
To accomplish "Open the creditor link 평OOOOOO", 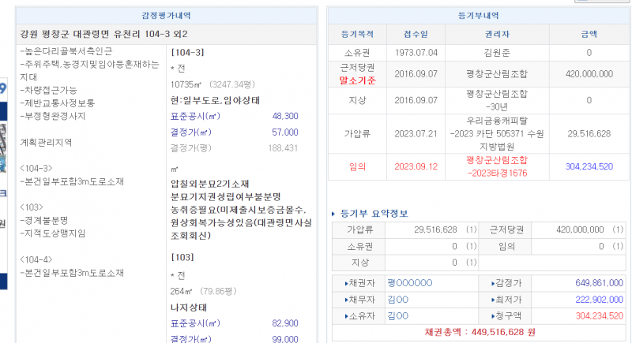I will 410,283.
